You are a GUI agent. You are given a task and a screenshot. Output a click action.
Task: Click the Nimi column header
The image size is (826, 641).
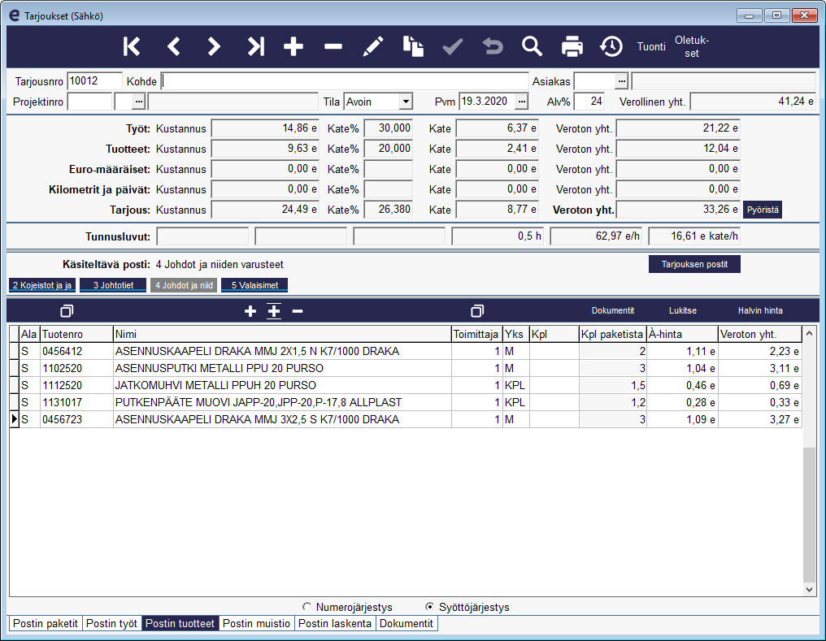click(x=282, y=334)
